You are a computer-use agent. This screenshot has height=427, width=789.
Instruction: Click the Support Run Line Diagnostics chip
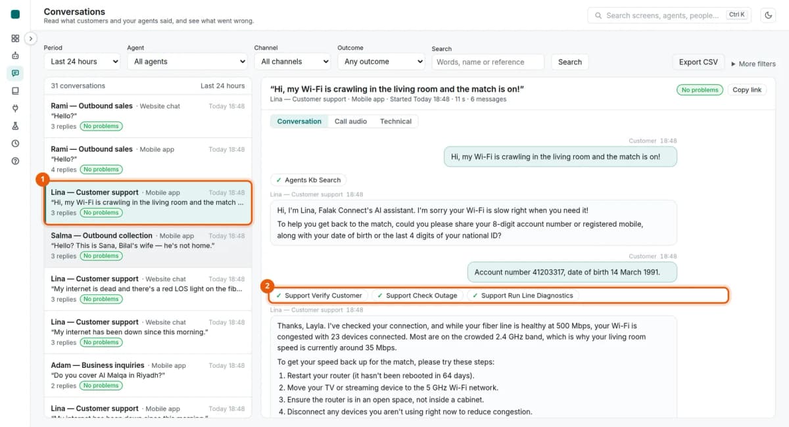(523, 296)
